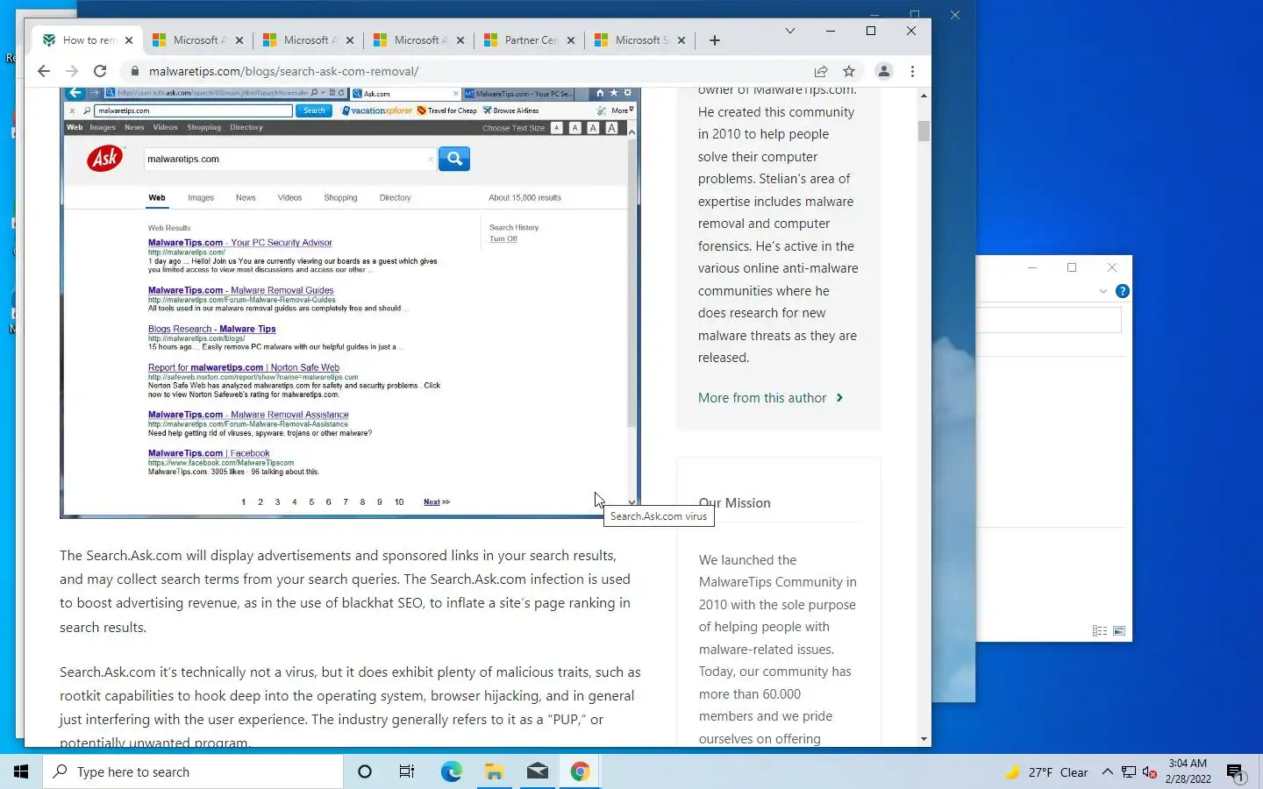Open network settings from the tray icon
1263x789 pixels.
pos(1129,772)
